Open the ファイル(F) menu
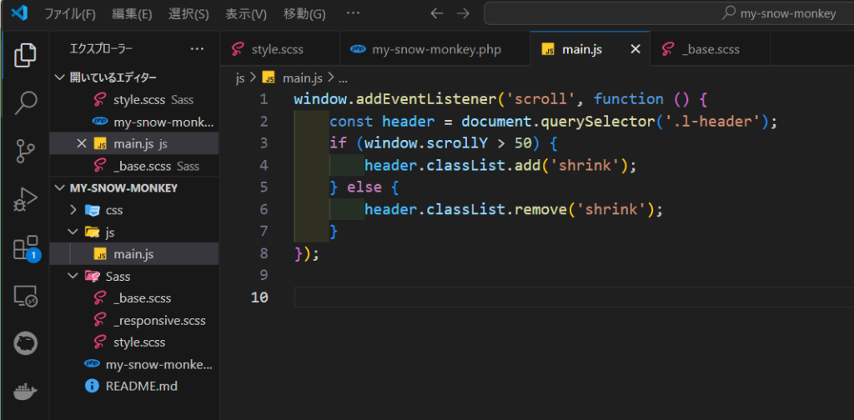Image resolution: width=854 pixels, height=420 pixels. point(70,14)
